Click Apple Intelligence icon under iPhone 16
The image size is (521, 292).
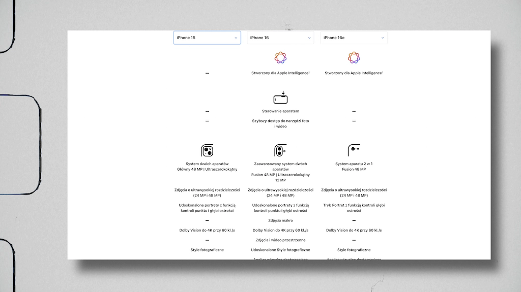click(280, 58)
